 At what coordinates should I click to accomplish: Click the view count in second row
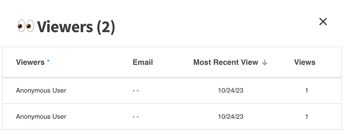click(307, 117)
